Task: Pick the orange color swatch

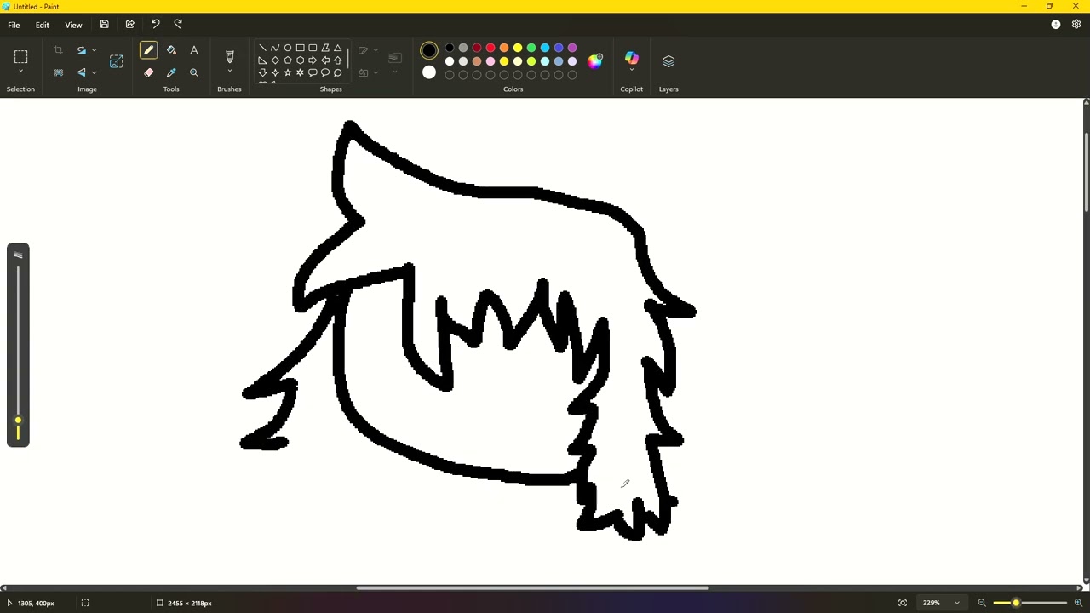Action: pyautogui.click(x=504, y=49)
